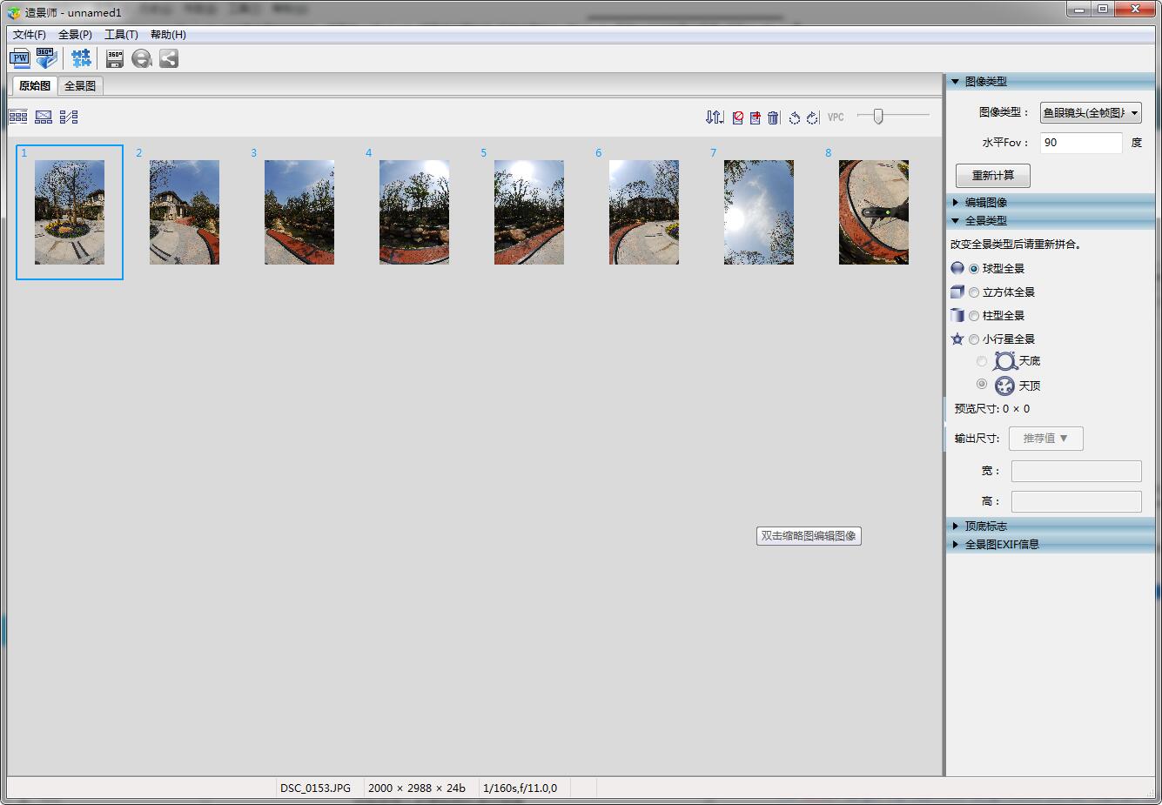Image resolution: width=1162 pixels, height=805 pixels.
Task: Click the add image icon with red plus
Action: pyautogui.click(x=755, y=117)
